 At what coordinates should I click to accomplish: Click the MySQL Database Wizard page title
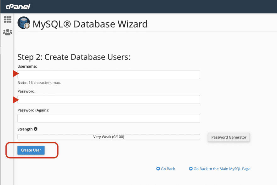[x=89, y=24]
